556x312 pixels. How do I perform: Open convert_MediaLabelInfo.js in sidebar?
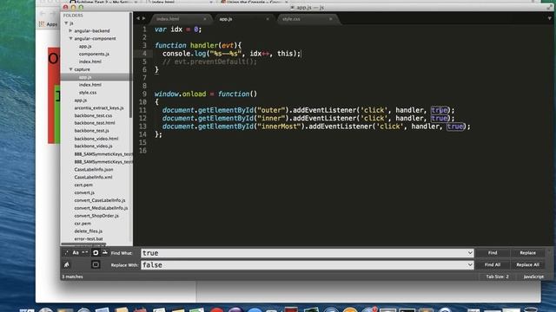click(101, 208)
